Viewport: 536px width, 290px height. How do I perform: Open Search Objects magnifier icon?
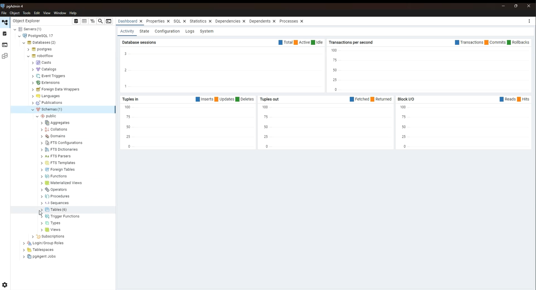pyautogui.click(x=100, y=21)
